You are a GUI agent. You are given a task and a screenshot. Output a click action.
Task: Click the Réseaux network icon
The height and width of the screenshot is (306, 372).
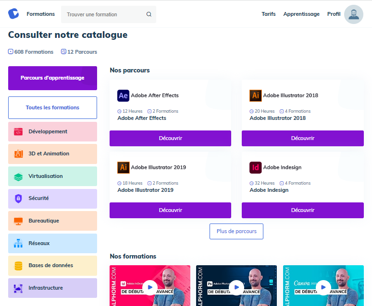tap(18, 243)
